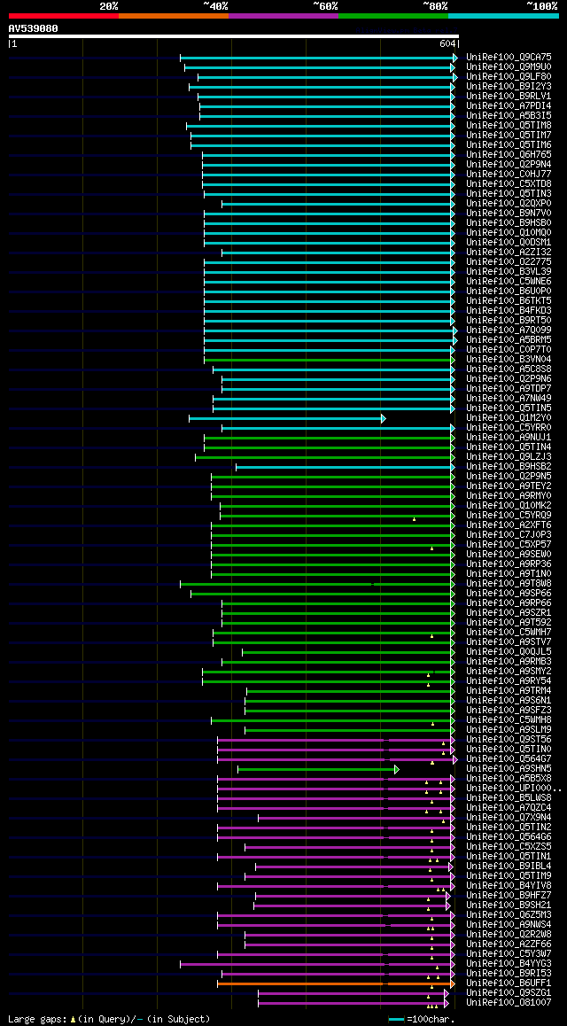Select label UniRef100_A9SHN5
This screenshot has height=1026, width=567.
(x=509, y=769)
